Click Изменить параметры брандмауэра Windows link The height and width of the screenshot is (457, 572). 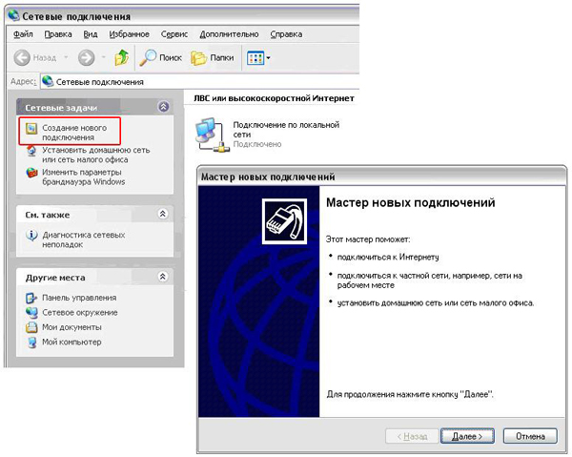tap(84, 177)
